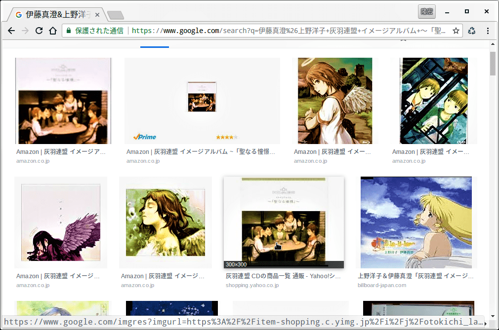The image size is (499, 330).
Task: Go back to the previous page
Action: (11, 31)
